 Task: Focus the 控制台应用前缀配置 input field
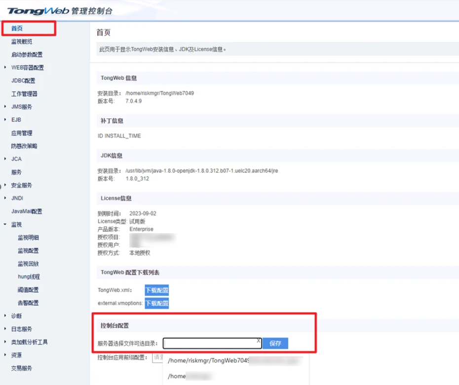coord(157,357)
